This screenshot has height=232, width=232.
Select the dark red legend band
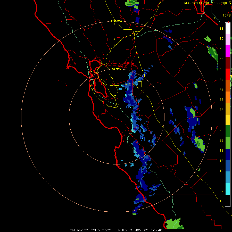click(228, 63)
